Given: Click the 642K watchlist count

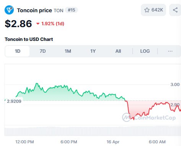Looking at the screenshot, I should (157, 10).
